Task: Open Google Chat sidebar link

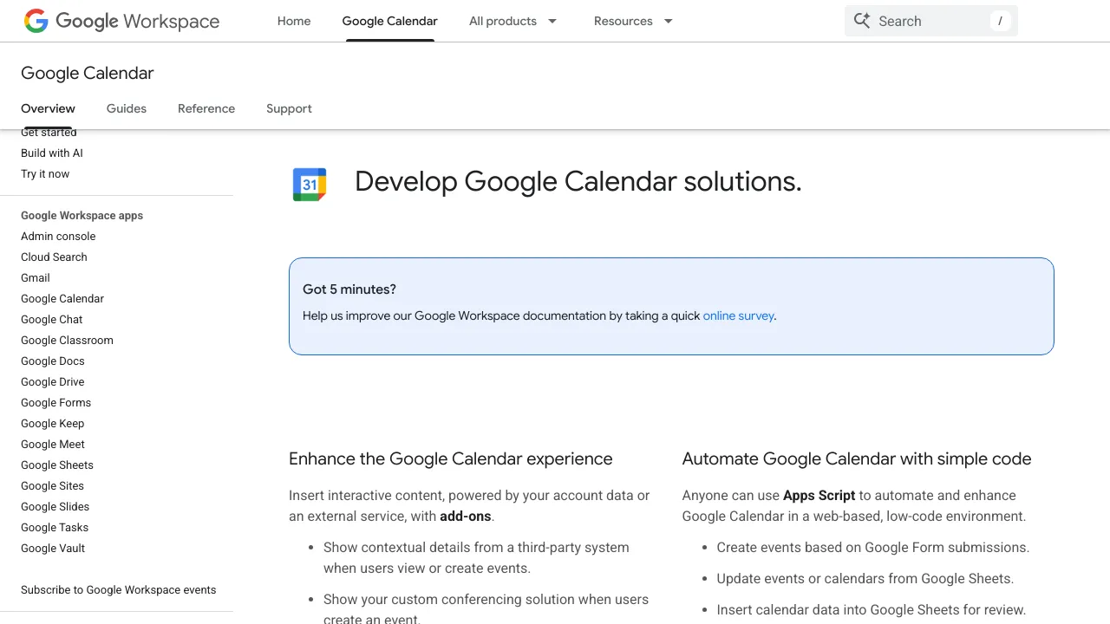Action: tap(52, 319)
